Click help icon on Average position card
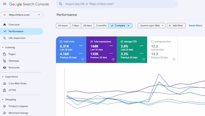The height and width of the screenshot is (116, 205). click(x=174, y=59)
